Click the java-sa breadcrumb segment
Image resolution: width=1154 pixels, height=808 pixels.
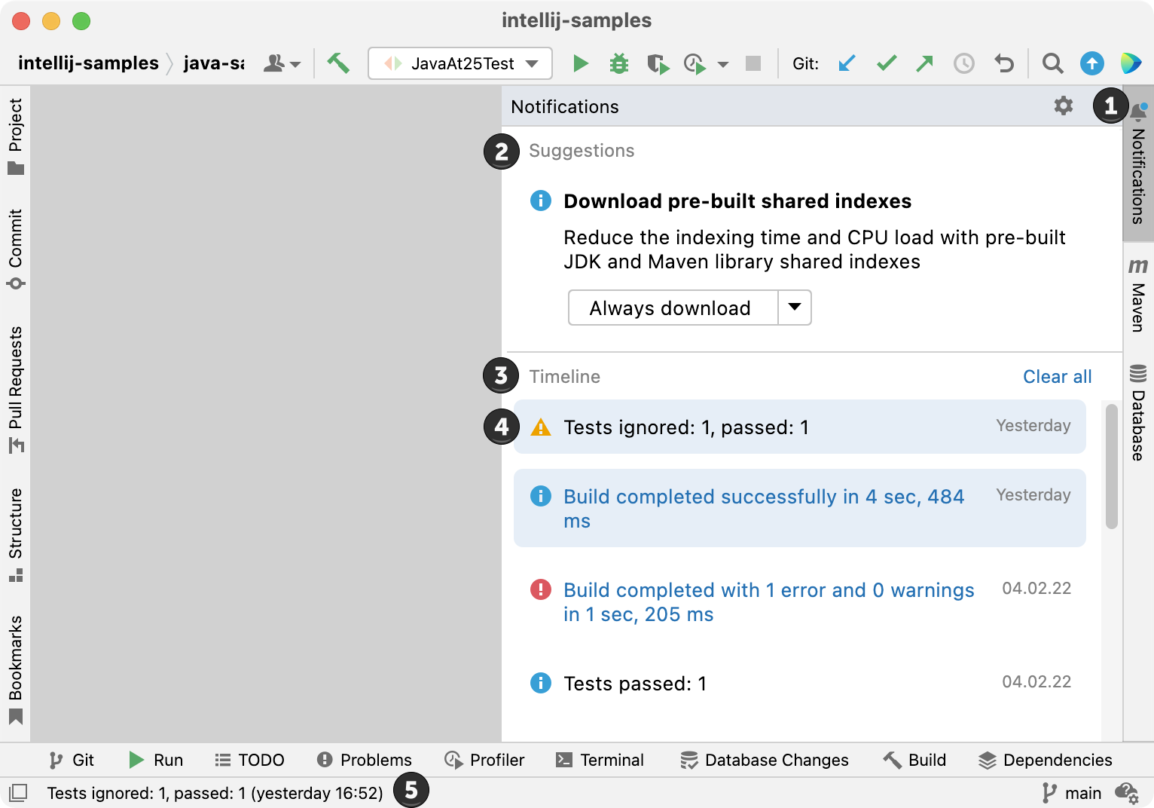click(214, 63)
